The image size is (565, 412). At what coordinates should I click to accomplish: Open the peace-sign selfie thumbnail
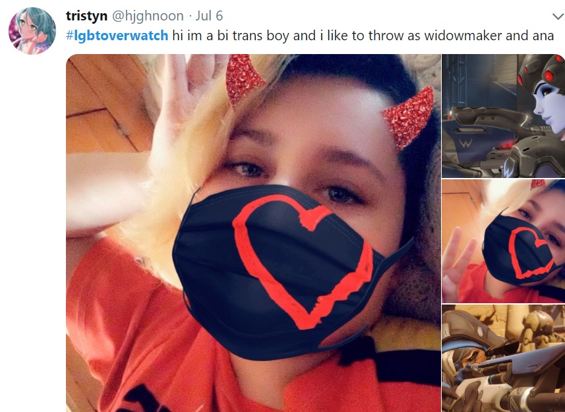pos(504,241)
